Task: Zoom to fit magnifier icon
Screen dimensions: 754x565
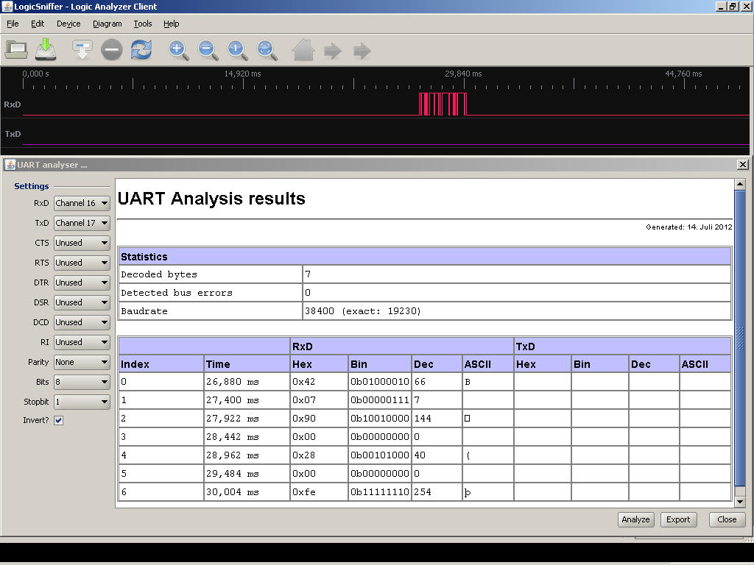Action: coord(267,50)
